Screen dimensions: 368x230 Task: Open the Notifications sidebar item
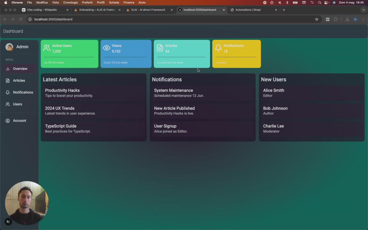tap(19, 92)
